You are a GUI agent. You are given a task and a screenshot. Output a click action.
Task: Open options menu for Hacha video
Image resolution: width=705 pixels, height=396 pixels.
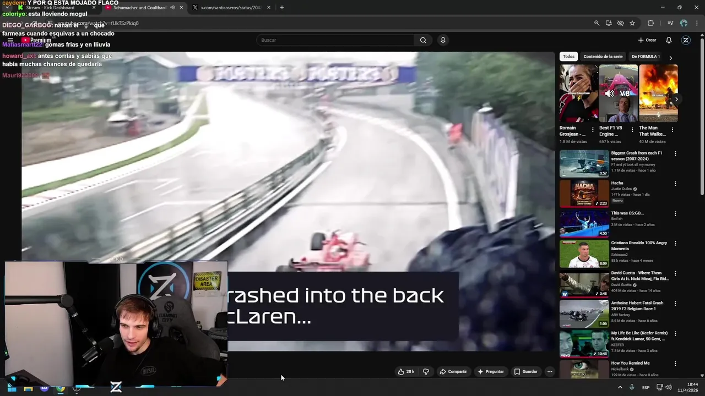coord(675,184)
